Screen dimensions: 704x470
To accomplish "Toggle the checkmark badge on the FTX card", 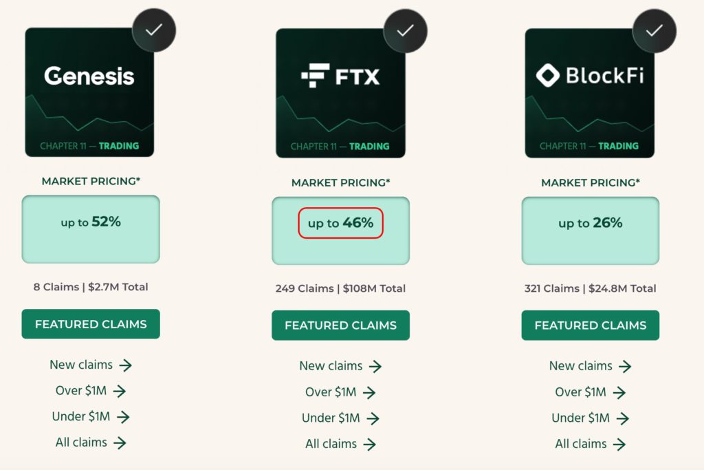I will pos(404,30).
